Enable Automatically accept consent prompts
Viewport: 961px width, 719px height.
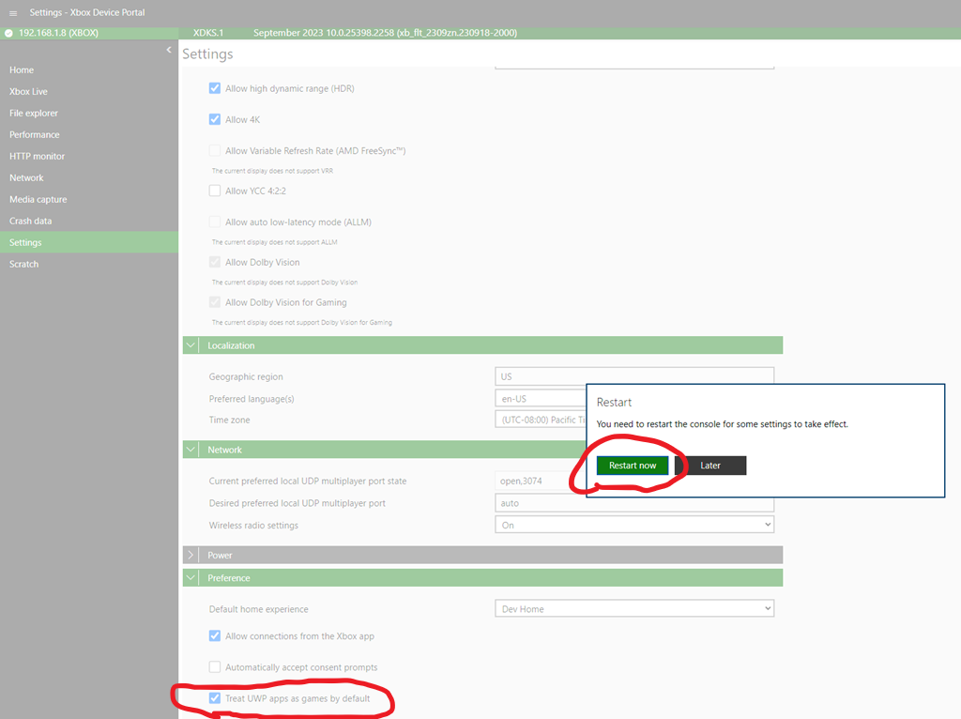click(x=215, y=667)
